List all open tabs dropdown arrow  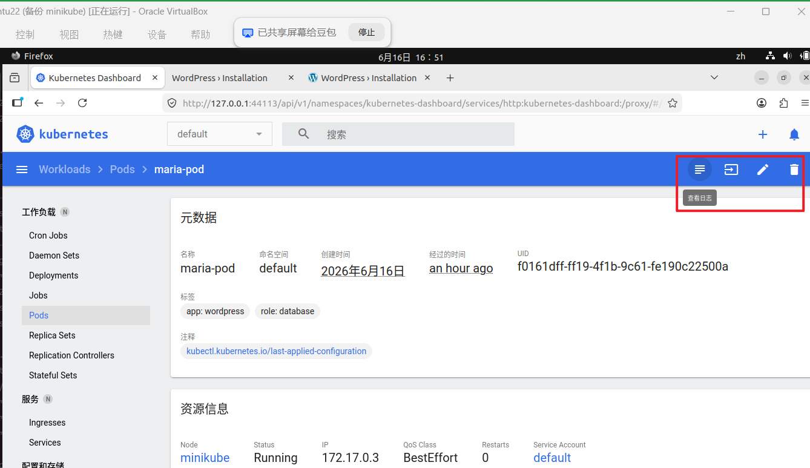pos(714,77)
